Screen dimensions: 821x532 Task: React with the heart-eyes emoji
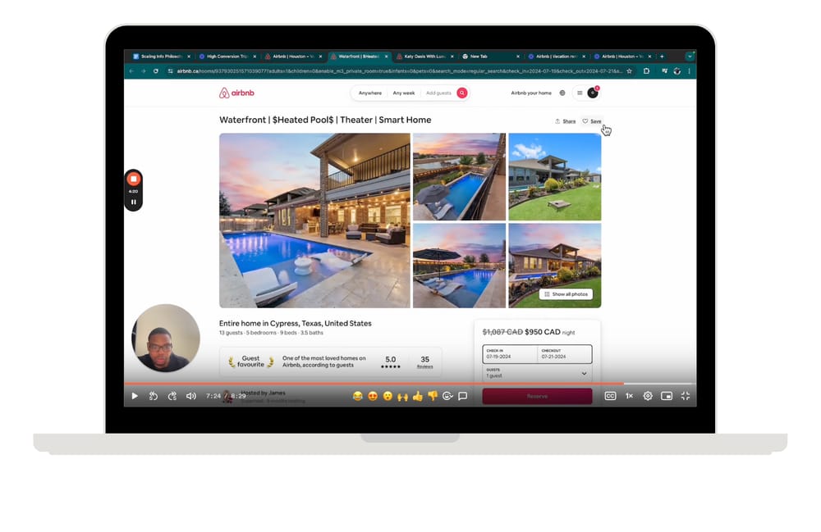click(x=373, y=396)
